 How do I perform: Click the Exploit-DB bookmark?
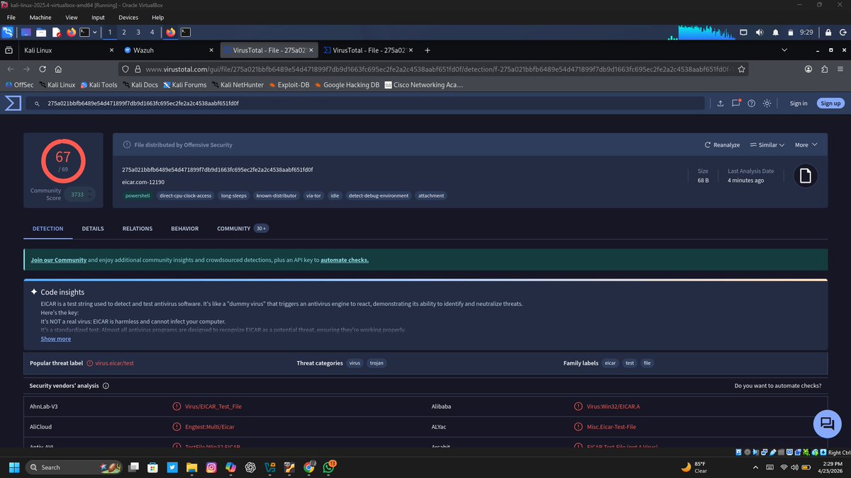tap(289, 85)
